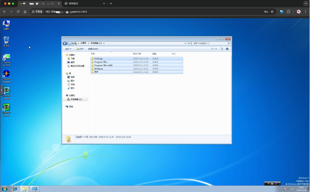The height and width of the screenshot is (192, 310).
Task: Open the recent pages dropdown beside forward
Action: [73, 43]
